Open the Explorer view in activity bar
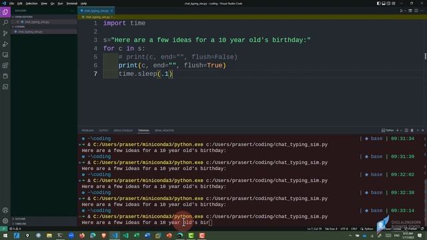427x240 pixels. [5, 12]
